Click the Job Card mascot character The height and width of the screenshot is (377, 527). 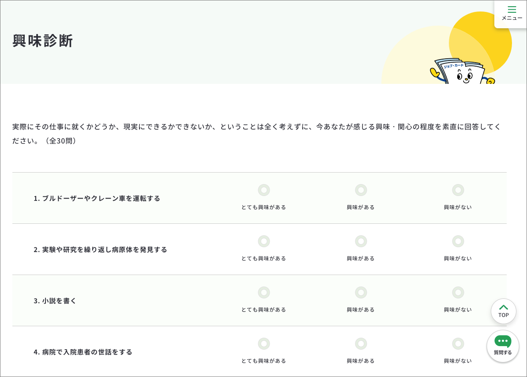pos(462,73)
